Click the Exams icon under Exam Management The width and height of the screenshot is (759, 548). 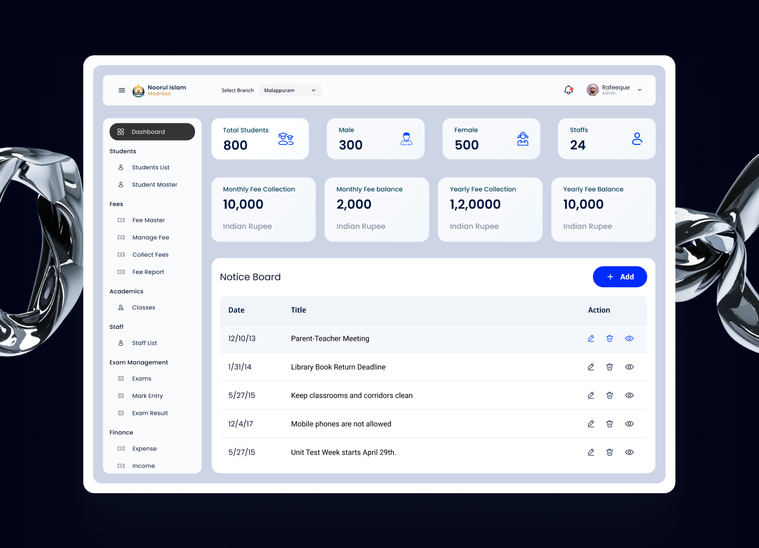point(121,378)
